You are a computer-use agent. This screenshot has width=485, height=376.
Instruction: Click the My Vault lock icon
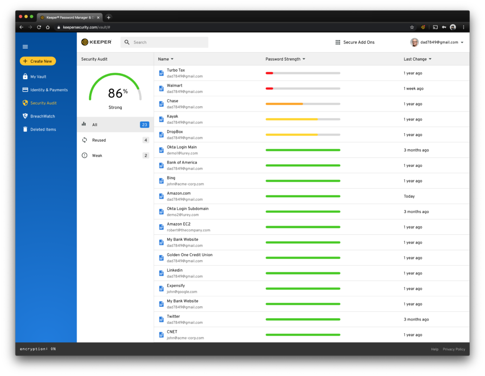click(x=26, y=76)
